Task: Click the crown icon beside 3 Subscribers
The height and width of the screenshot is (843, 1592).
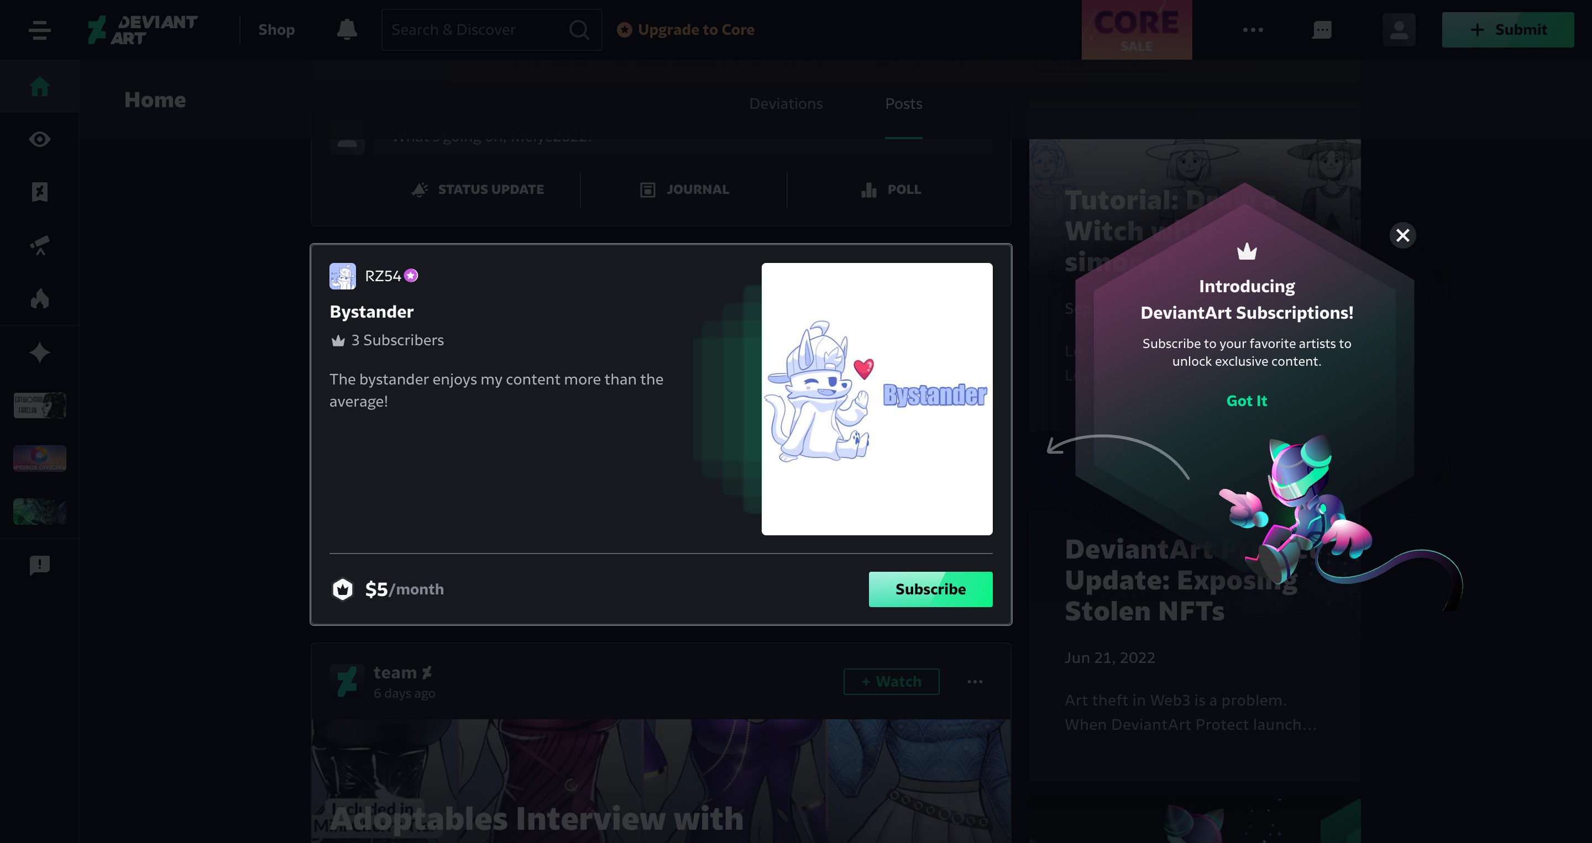Action: click(338, 340)
